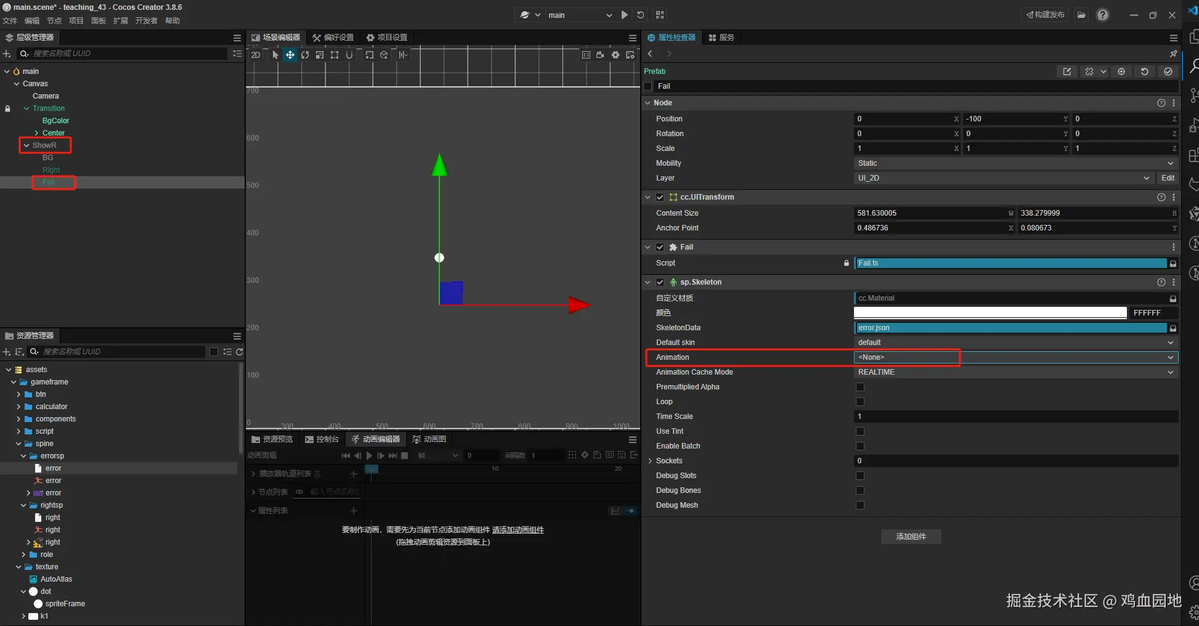Switch to the 控制台 tab
The height and width of the screenshot is (626, 1199).
click(x=322, y=439)
